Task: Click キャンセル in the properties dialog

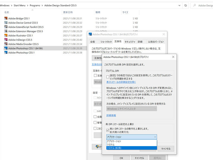Action: (x=139, y=158)
